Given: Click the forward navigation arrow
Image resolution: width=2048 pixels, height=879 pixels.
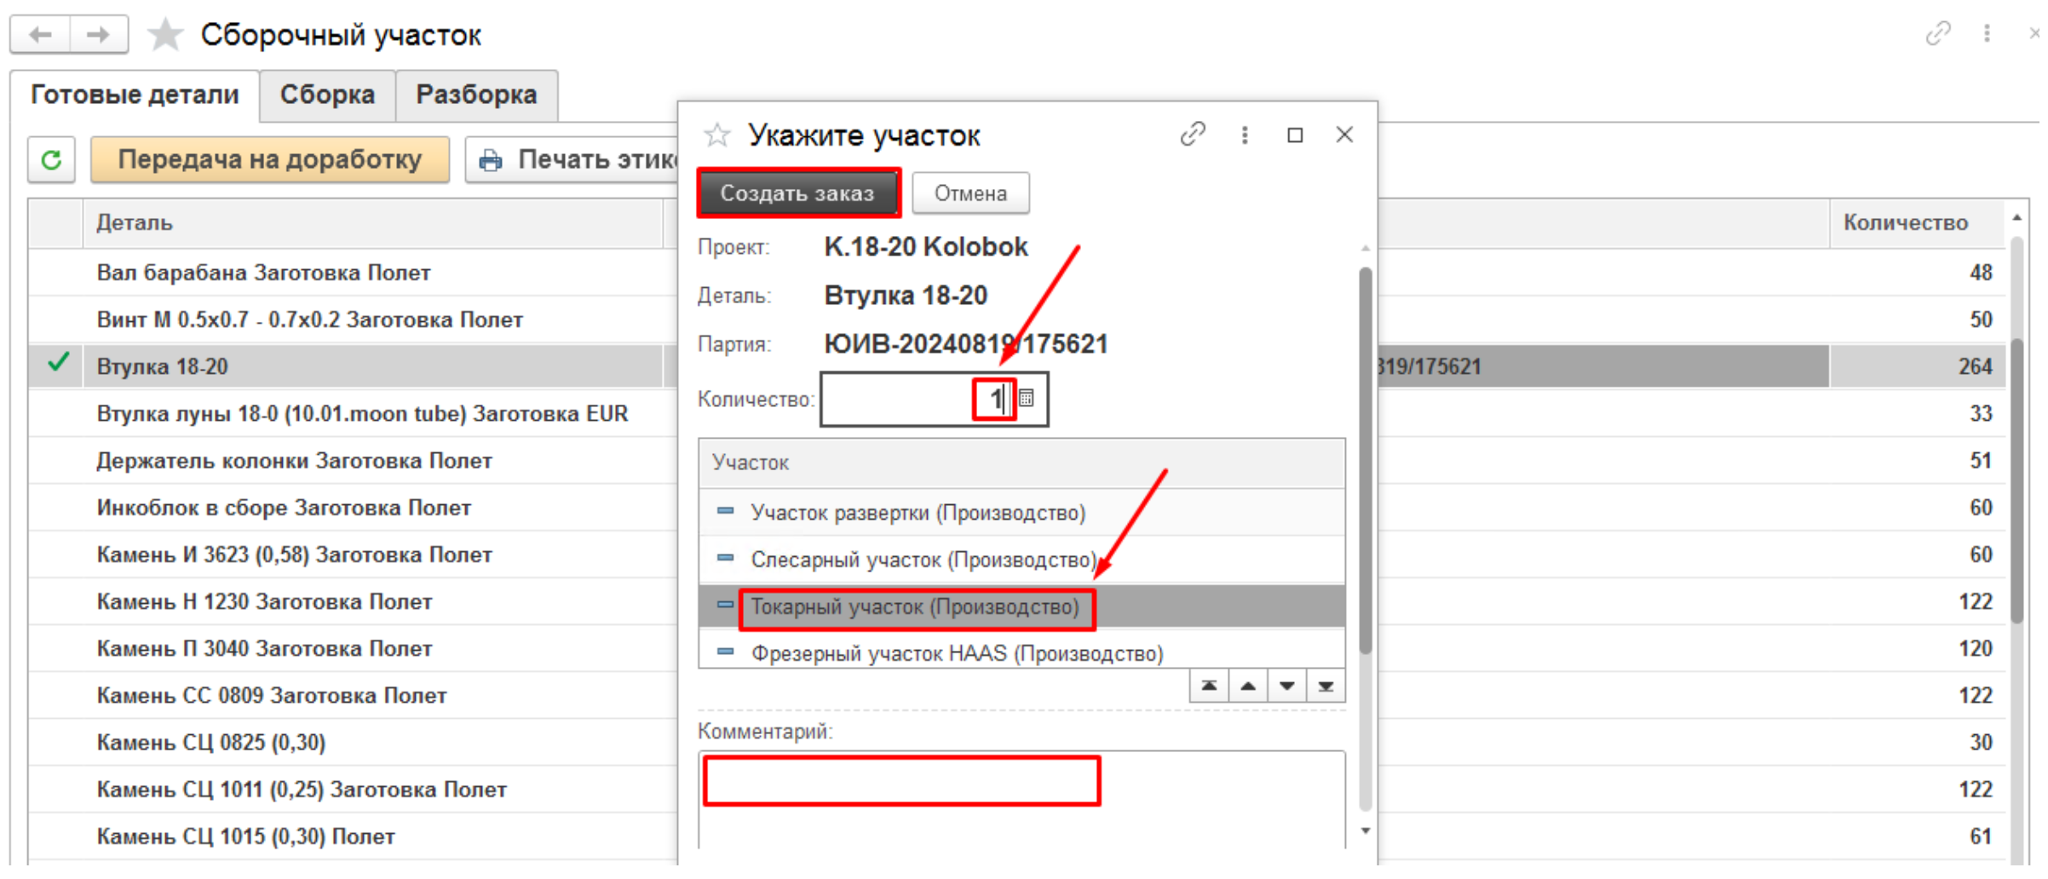Looking at the screenshot, I should coord(98,35).
